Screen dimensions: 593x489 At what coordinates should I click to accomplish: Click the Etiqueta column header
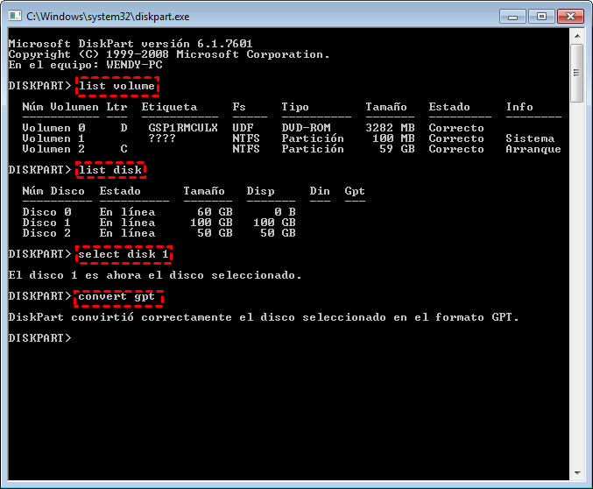pos(169,107)
